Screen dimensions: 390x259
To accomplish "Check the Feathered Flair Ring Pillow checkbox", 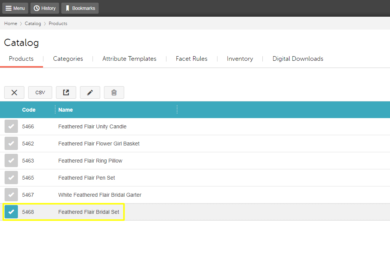I will 11,160.
